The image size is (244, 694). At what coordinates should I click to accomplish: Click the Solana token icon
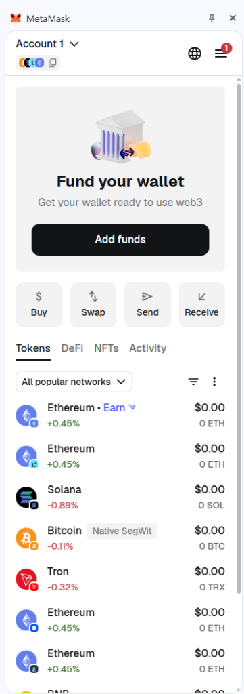pyautogui.click(x=26, y=497)
